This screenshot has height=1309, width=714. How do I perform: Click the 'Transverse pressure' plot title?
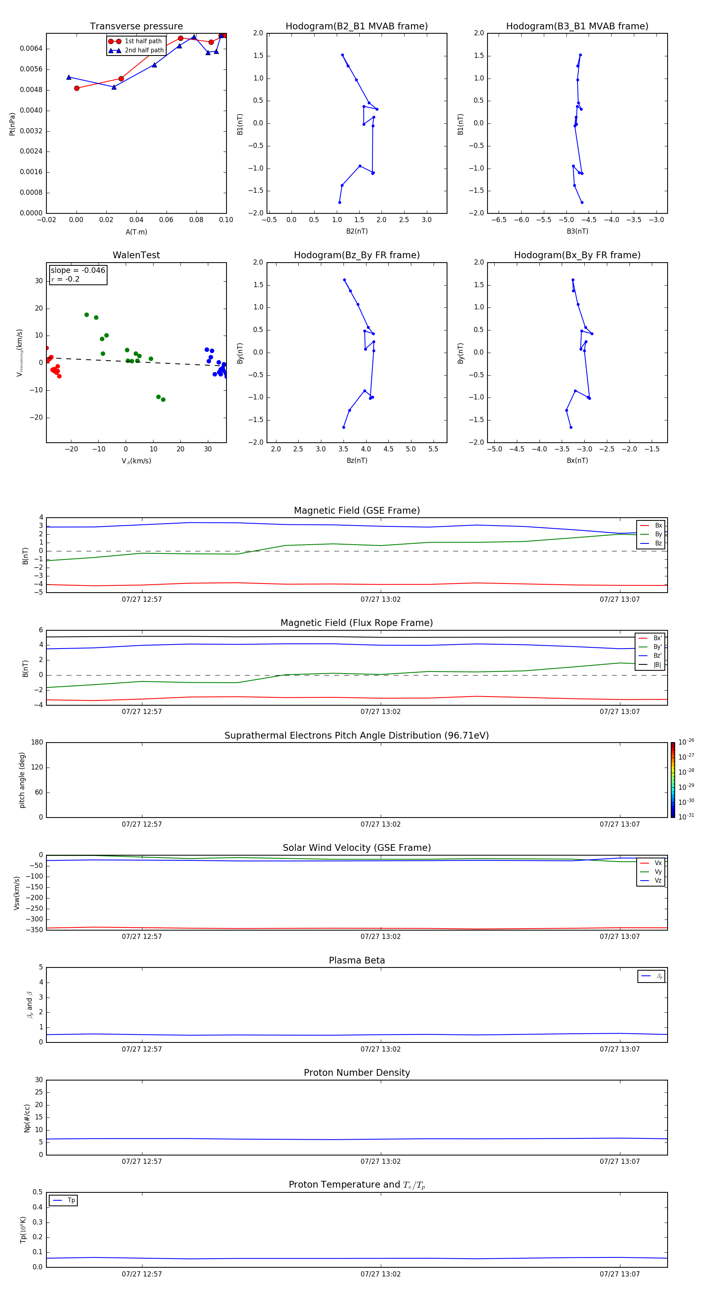click(136, 26)
